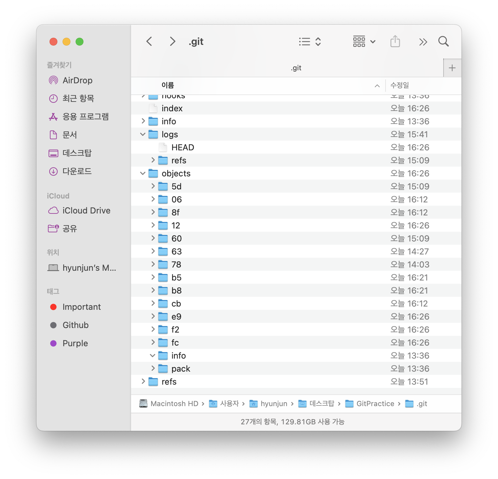The image size is (498, 479).
Task: Expand the 8f folder
Action: [x=153, y=212]
